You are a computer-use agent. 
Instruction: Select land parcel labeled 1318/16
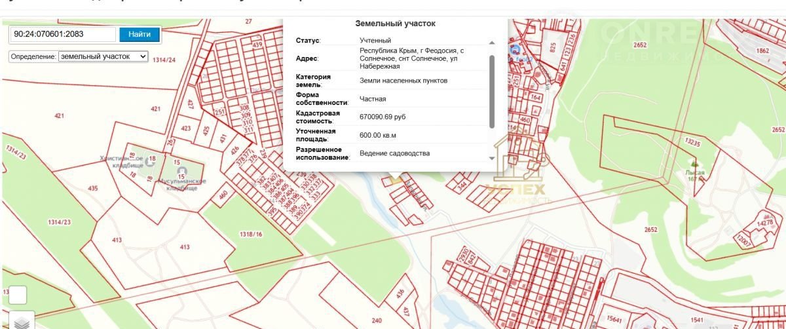[x=251, y=234]
